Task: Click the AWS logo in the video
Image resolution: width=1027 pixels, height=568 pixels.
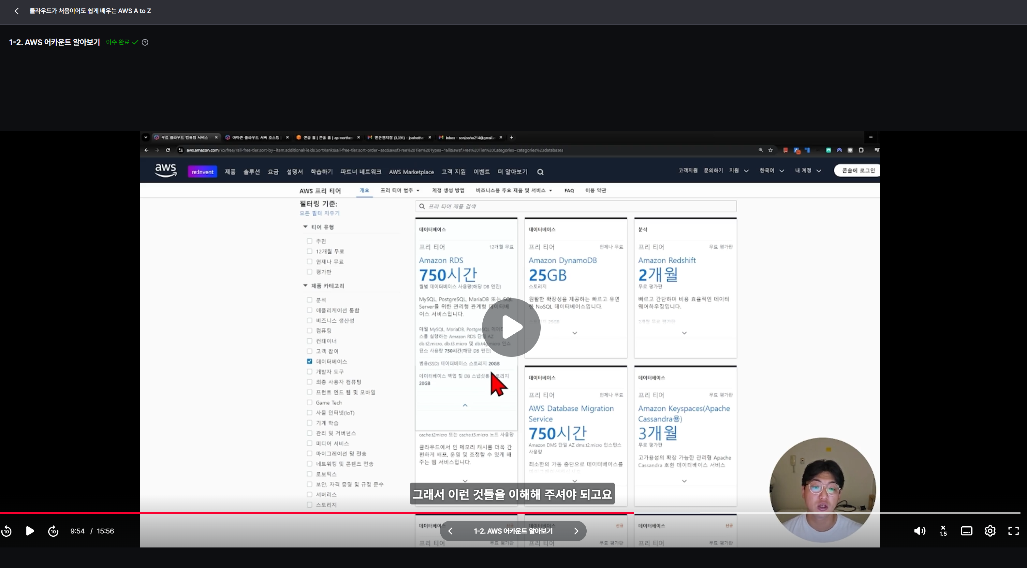Action: point(166,171)
